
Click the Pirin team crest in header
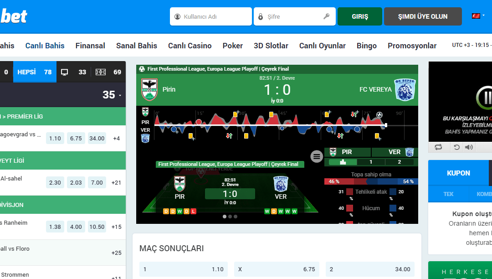149,90
